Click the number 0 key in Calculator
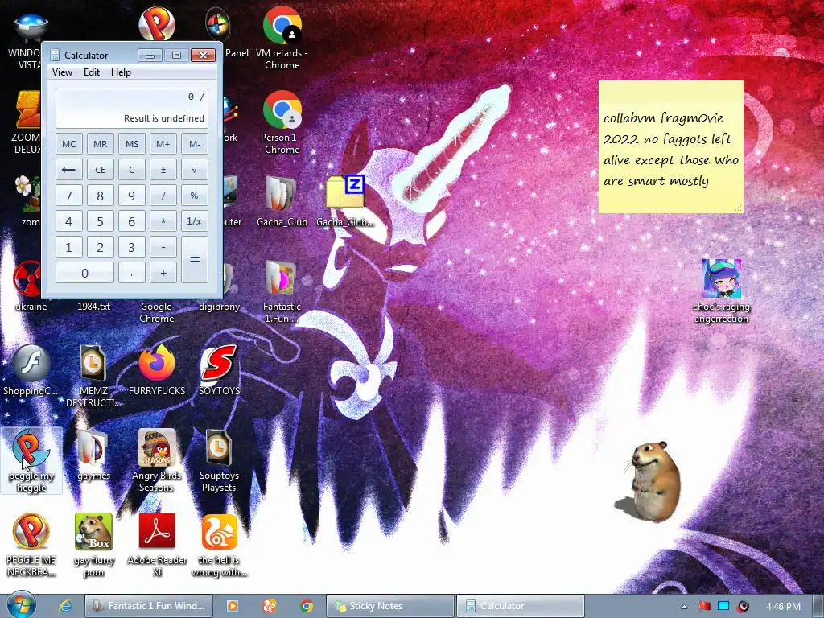The height and width of the screenshot is (618, 824). [x=84, y=273]
